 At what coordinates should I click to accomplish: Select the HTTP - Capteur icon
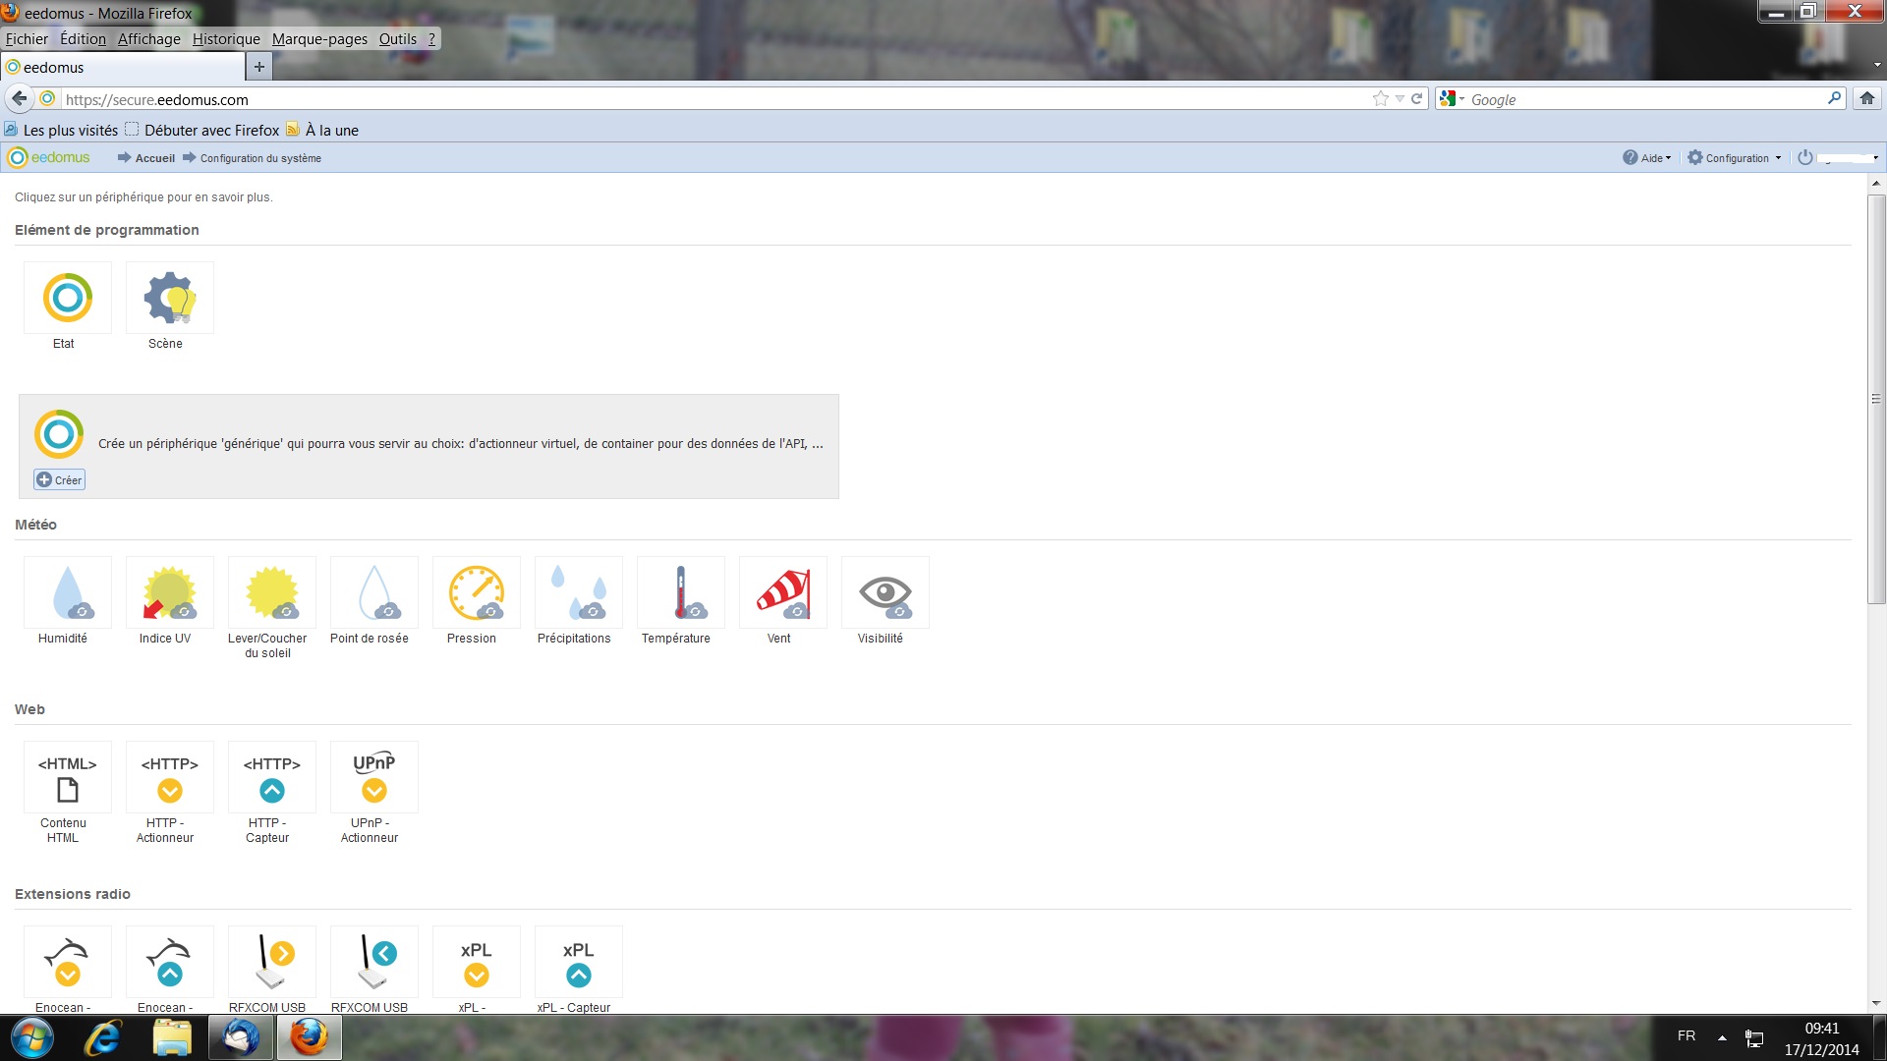point(272,777)
